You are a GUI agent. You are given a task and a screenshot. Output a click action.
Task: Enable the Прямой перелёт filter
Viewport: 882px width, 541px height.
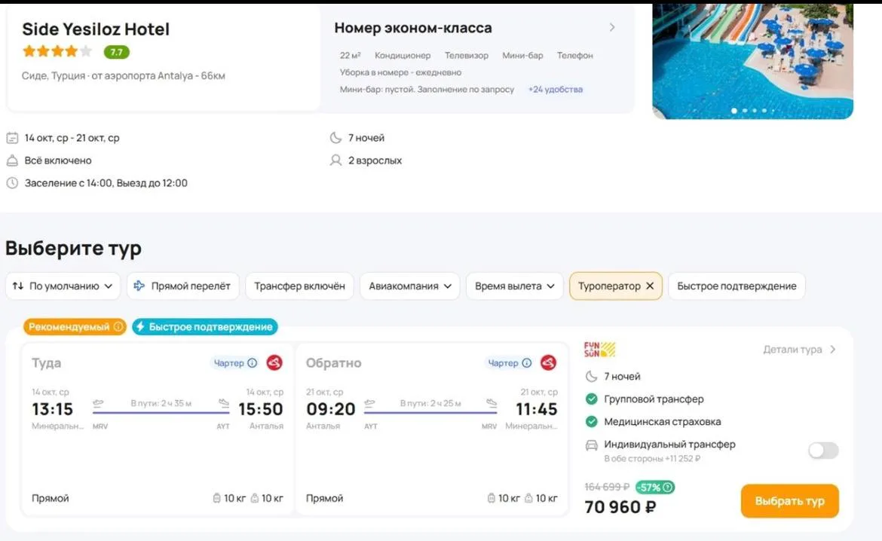point(183,286)
